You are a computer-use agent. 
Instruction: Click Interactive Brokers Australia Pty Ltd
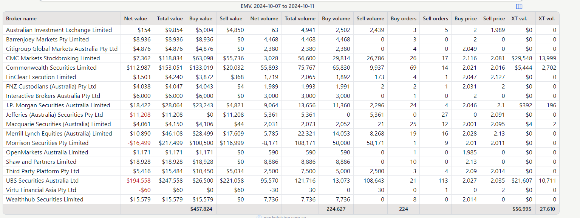pyautogui.click(x=53, y=96)
